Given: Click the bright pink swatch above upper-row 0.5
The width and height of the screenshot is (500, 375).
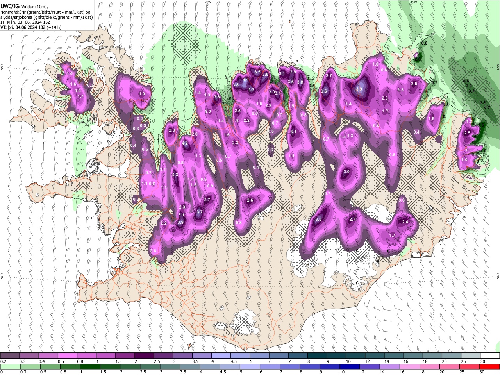Looking at the screenshot, I should [67, 355].
